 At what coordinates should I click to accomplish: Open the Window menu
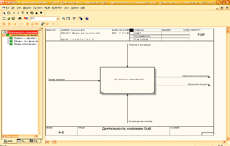75,8
